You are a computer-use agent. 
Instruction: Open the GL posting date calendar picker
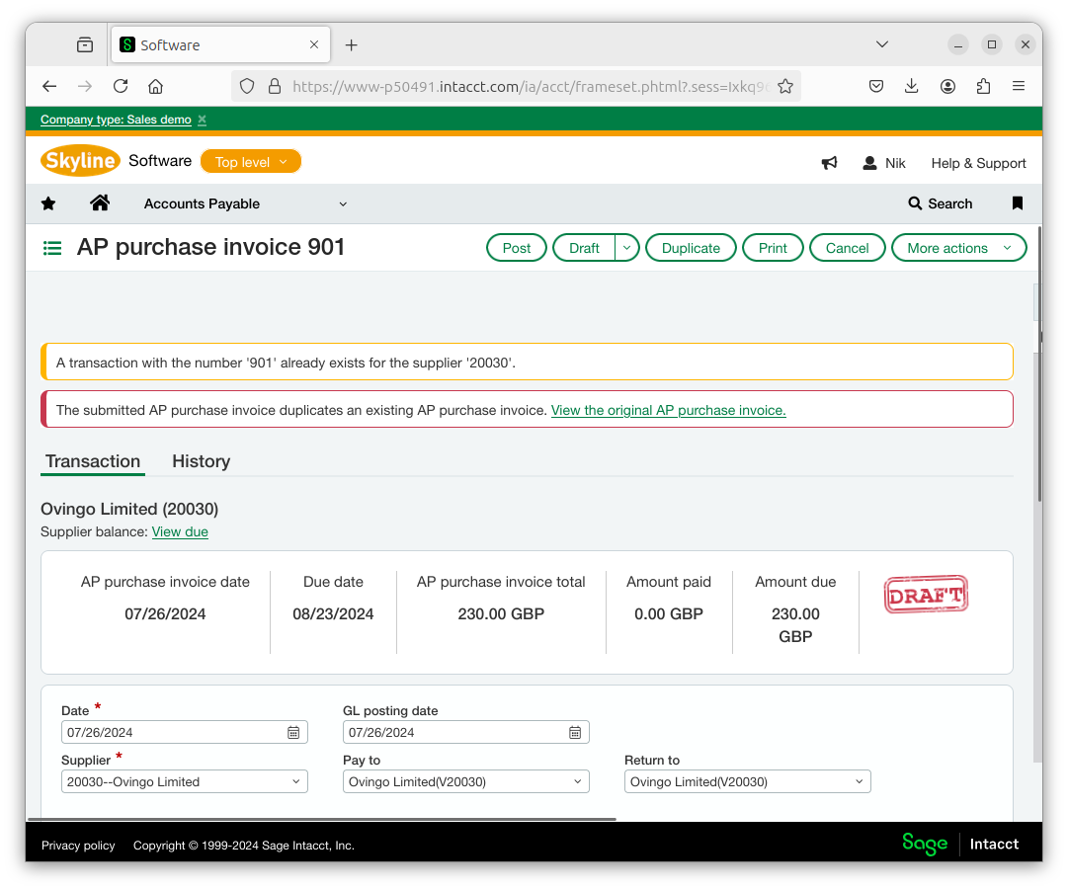point(574,732)
